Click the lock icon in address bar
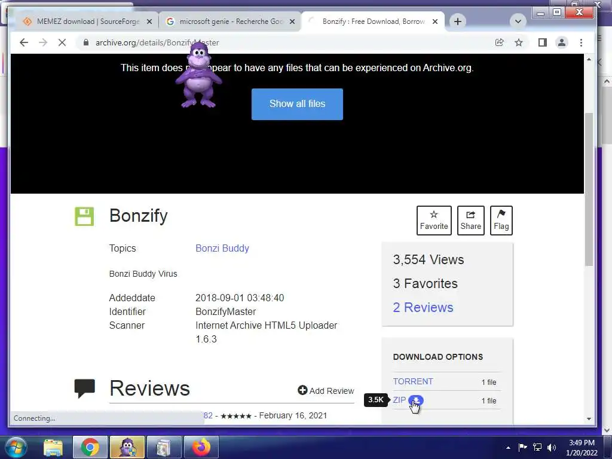612x459 pixels. pos(86,42)
